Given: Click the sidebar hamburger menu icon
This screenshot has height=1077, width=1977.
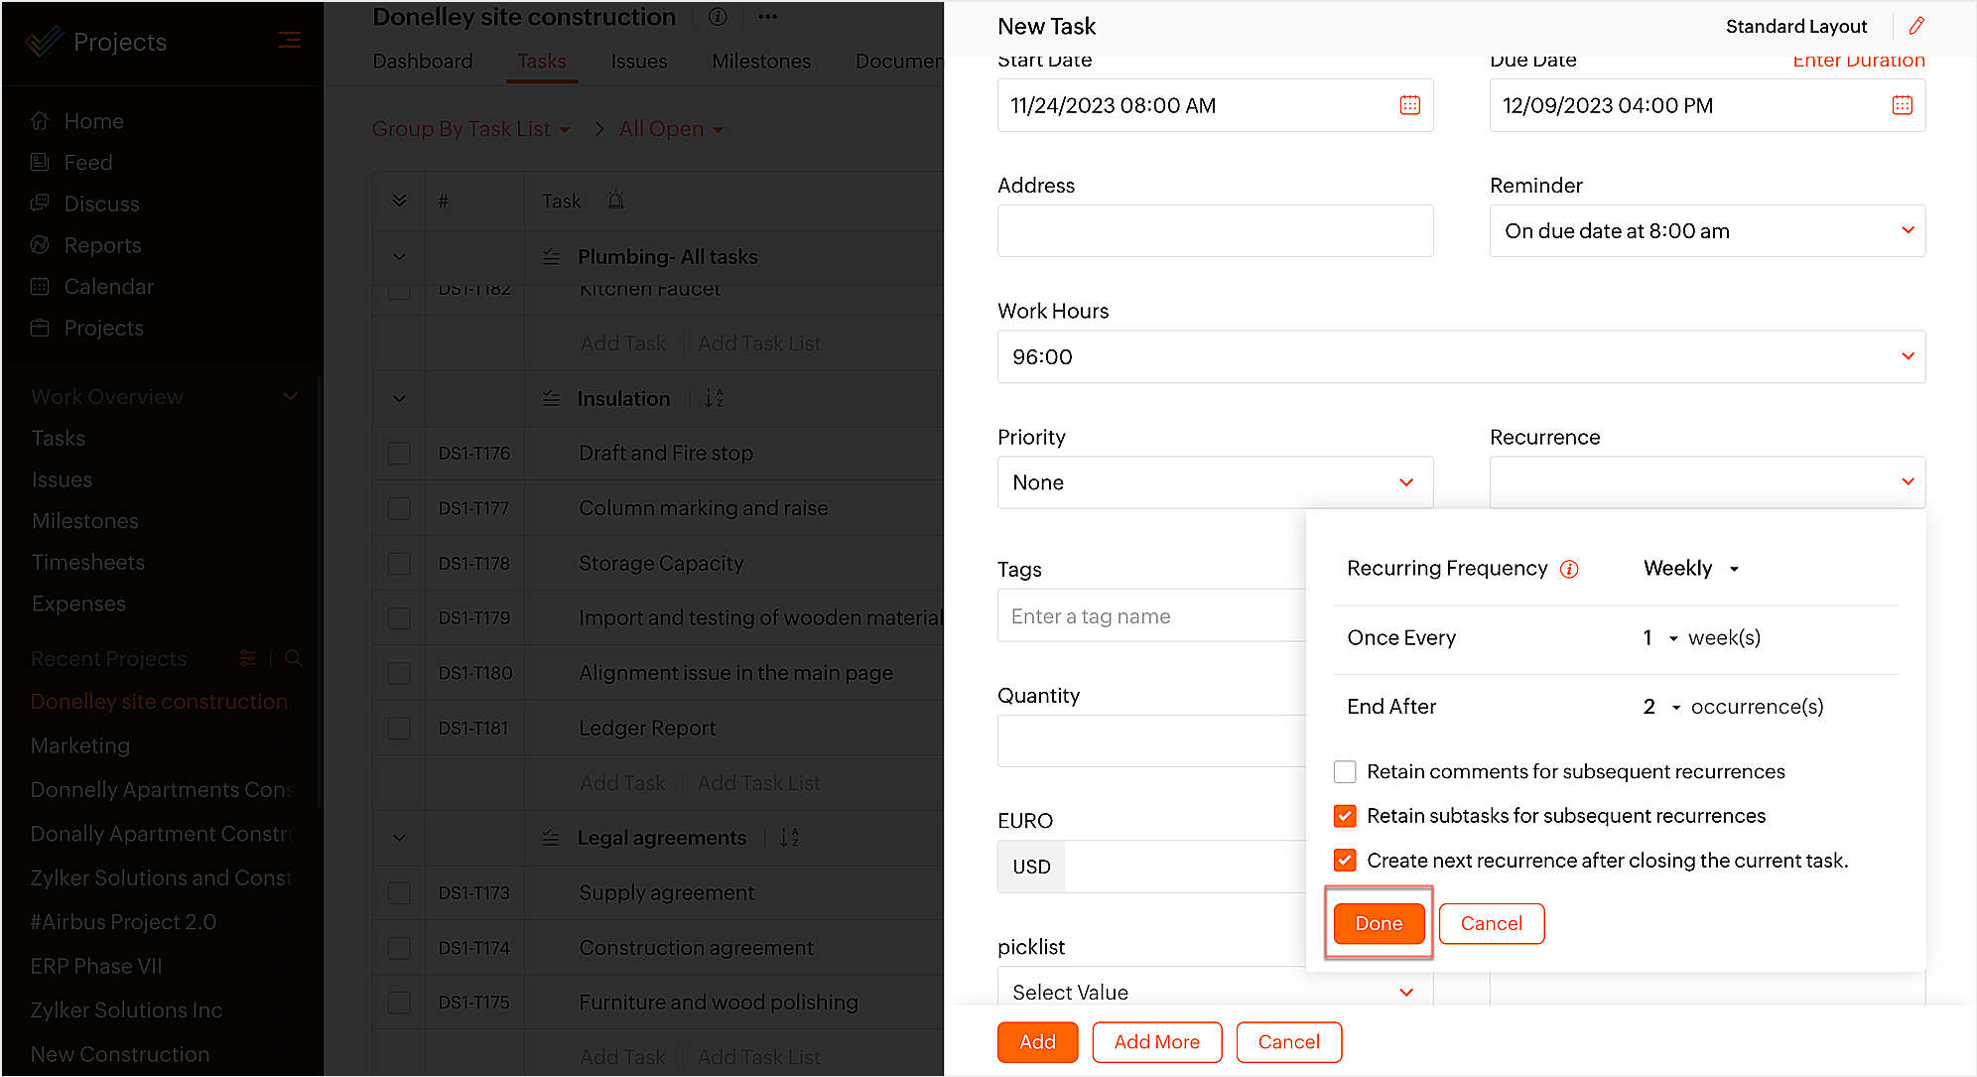Looking at the screenshot, I should coord(289,40).
